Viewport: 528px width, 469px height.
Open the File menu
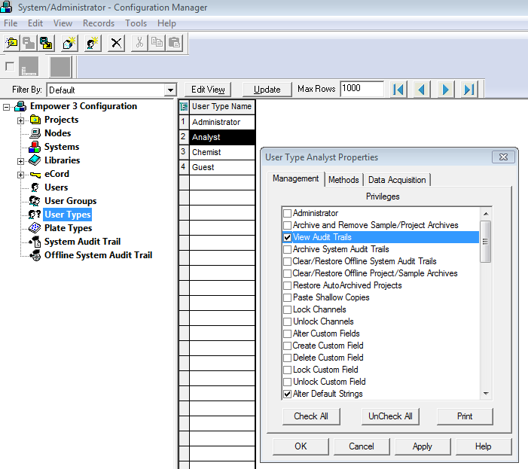11,23
